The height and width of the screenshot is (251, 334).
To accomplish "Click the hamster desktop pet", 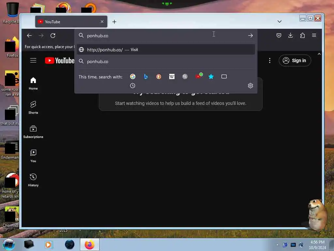I will click(x=317, y=214).
